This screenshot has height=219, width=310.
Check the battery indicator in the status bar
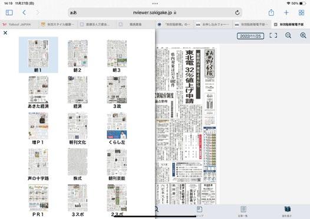pyautogui.click(x=302, y=4)
